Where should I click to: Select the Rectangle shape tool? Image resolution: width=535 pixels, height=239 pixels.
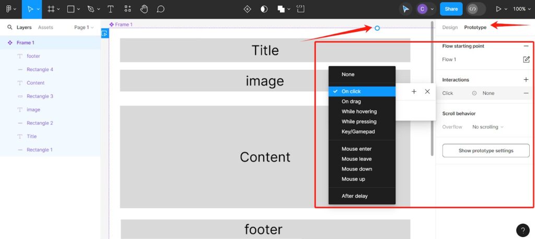71,9
